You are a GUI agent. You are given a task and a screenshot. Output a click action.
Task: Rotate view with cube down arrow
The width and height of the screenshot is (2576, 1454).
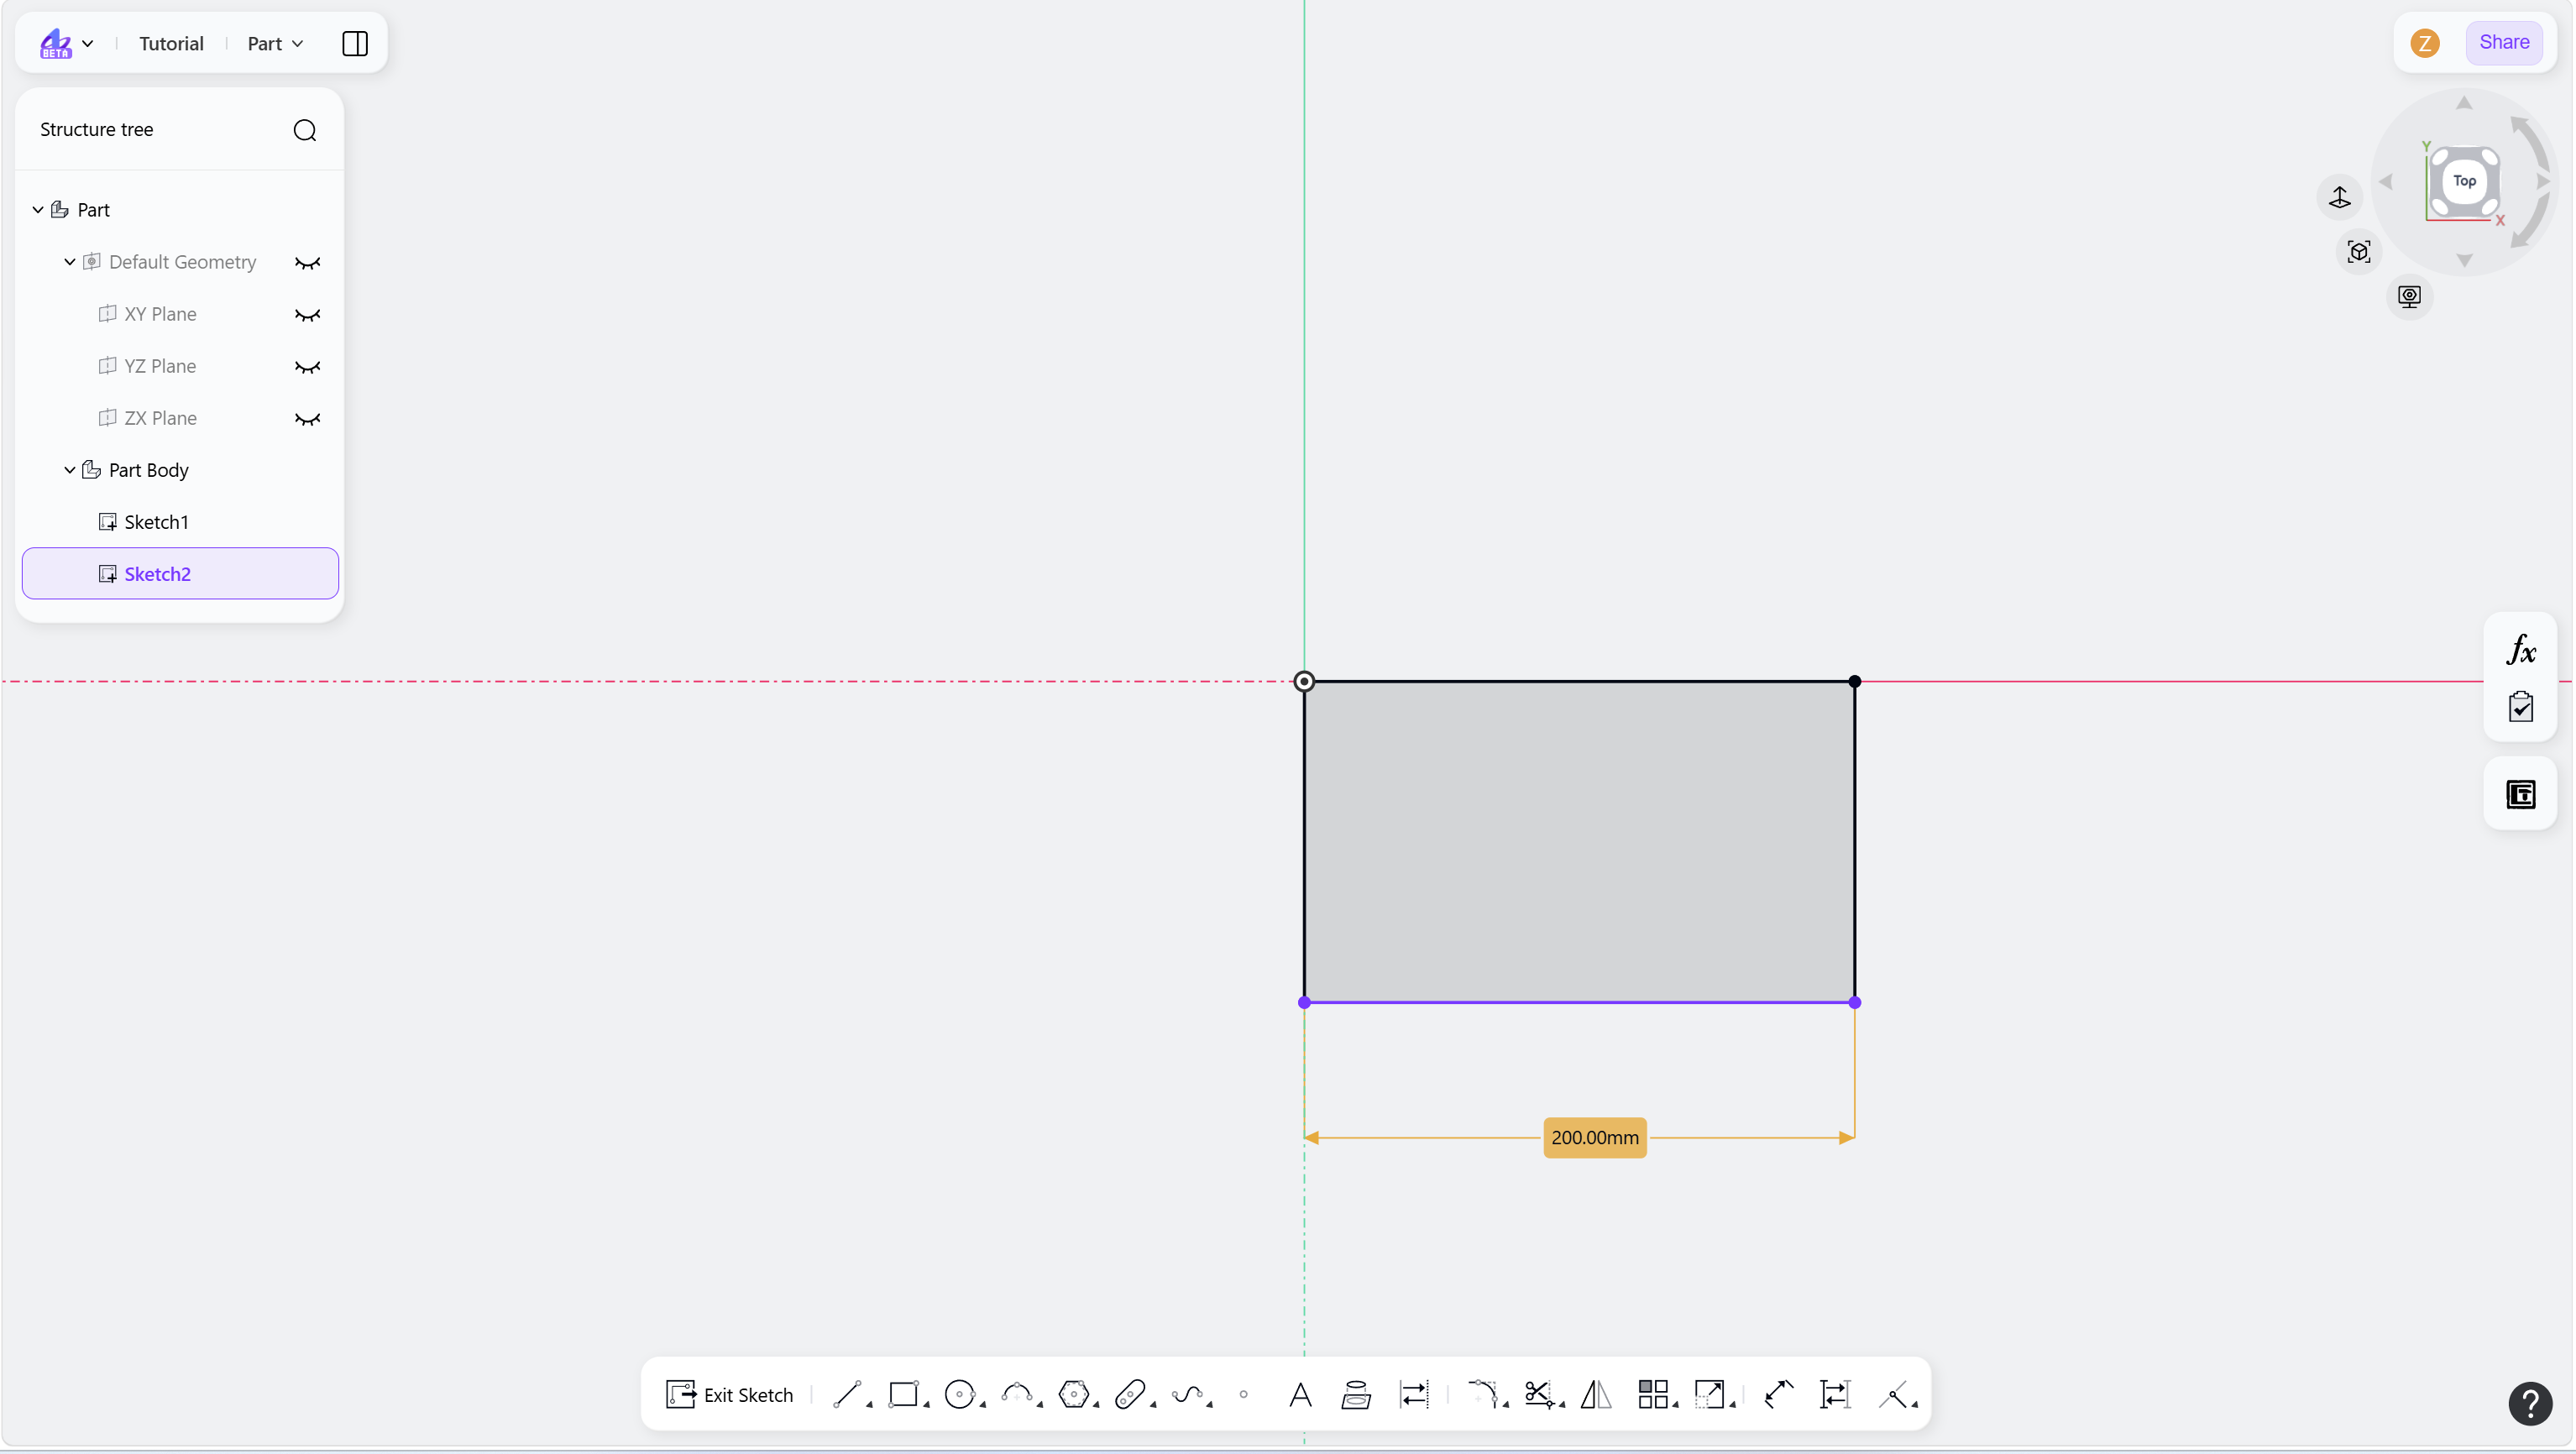(2464, 260)
